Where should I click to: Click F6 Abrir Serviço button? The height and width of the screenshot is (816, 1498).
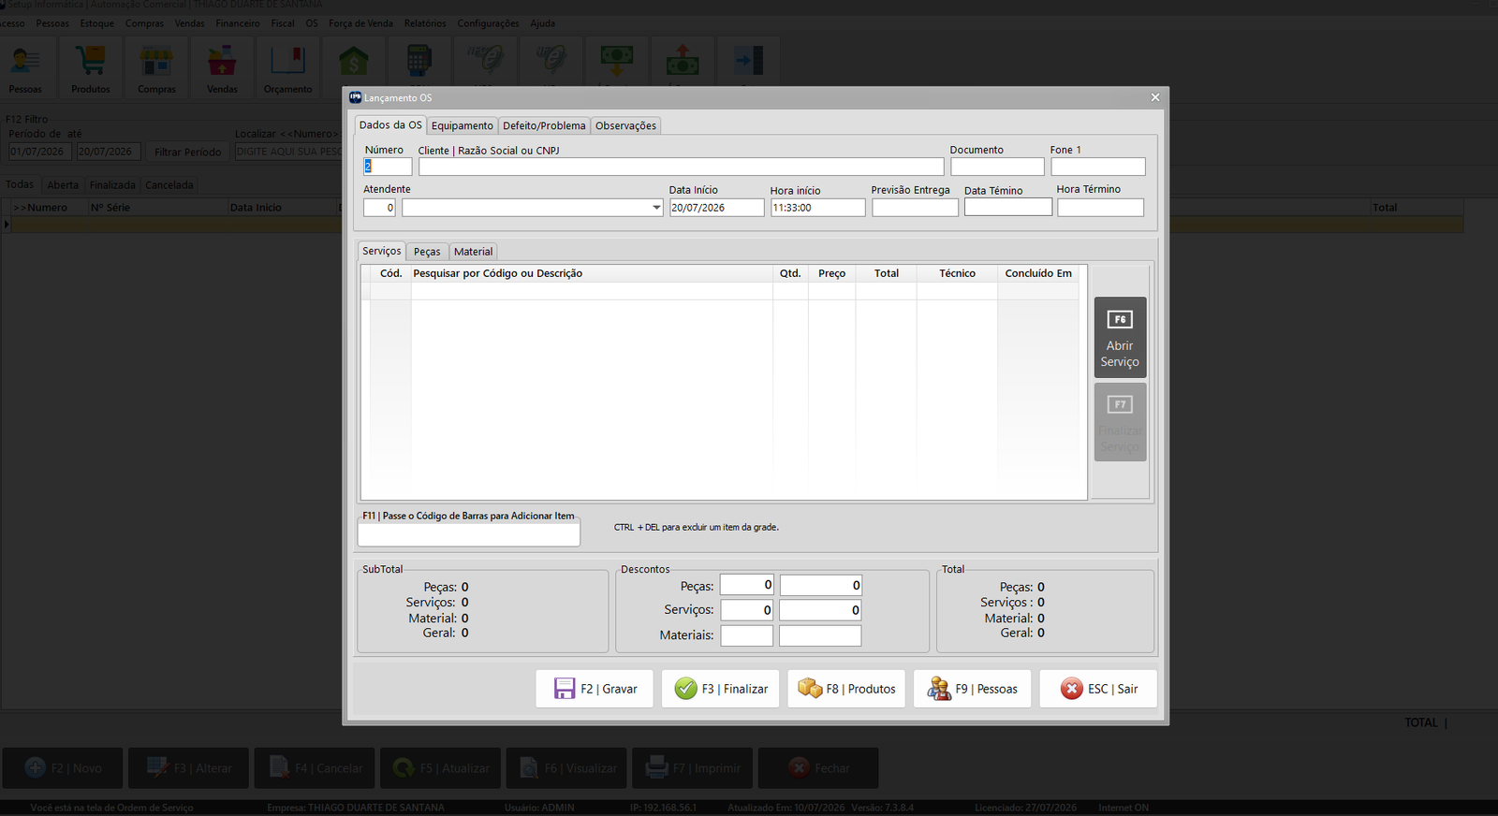point(1120,338)
